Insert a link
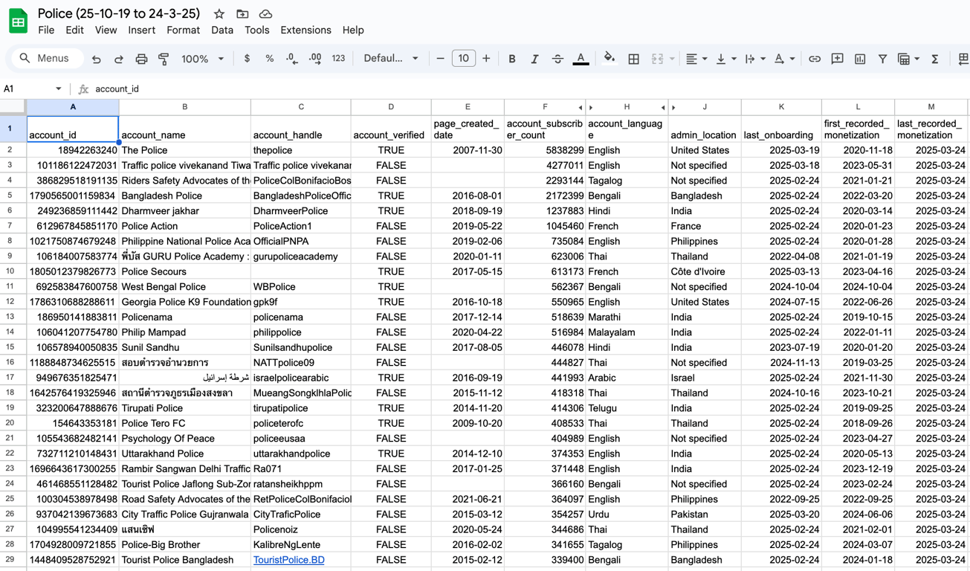Image resolution: width=970 pixels, height=571 pixels. pyautogui.click(x=815, y=59)
